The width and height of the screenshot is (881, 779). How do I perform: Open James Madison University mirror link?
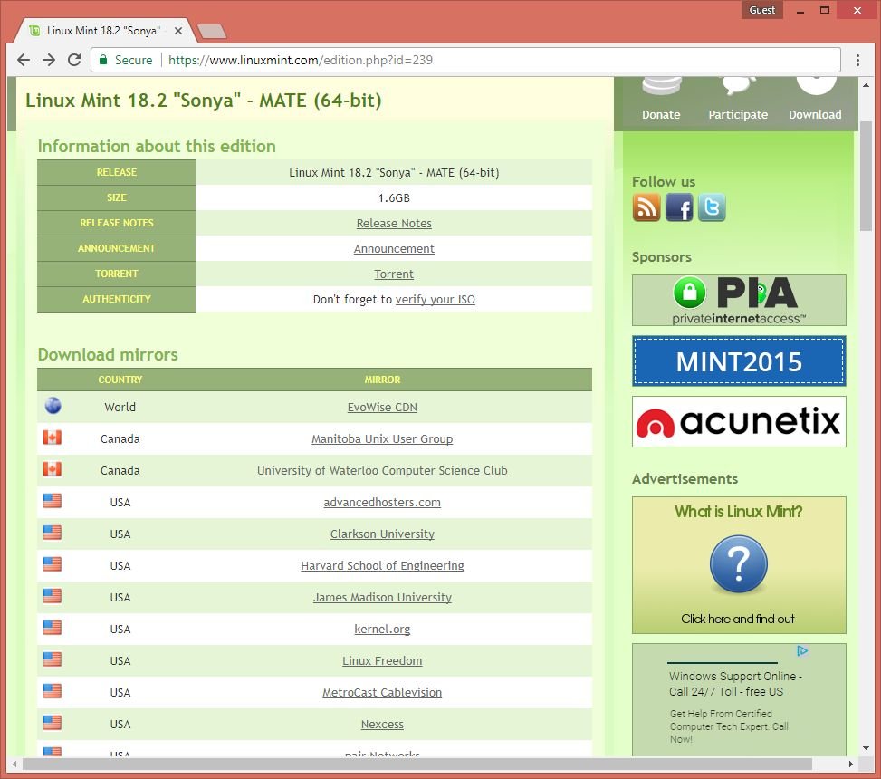point(382,598)
